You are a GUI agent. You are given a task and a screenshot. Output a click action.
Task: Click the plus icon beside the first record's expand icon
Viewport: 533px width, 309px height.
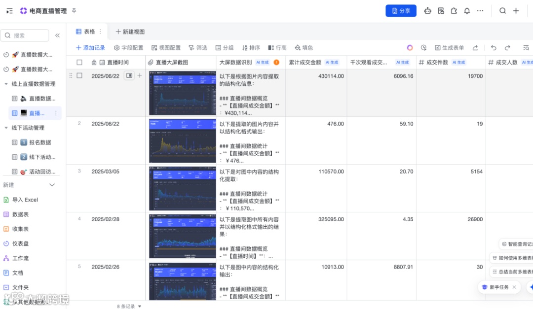139,76
